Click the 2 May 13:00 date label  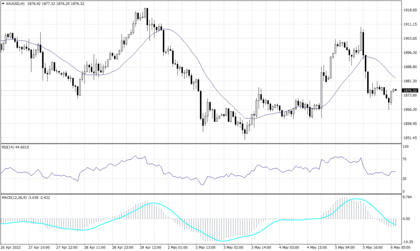(x=205, y=247)
